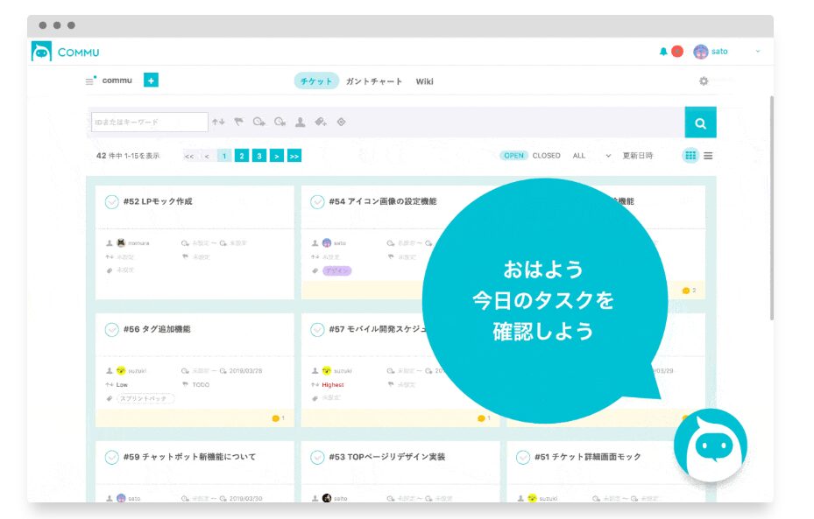814x519 pixels.
Task: Click the Low priority label on #56
Action: pyautogui.click(x=122, y=385)
